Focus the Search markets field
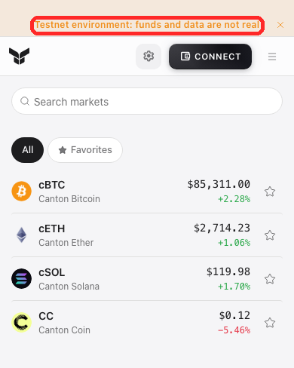 click(147, 101)
